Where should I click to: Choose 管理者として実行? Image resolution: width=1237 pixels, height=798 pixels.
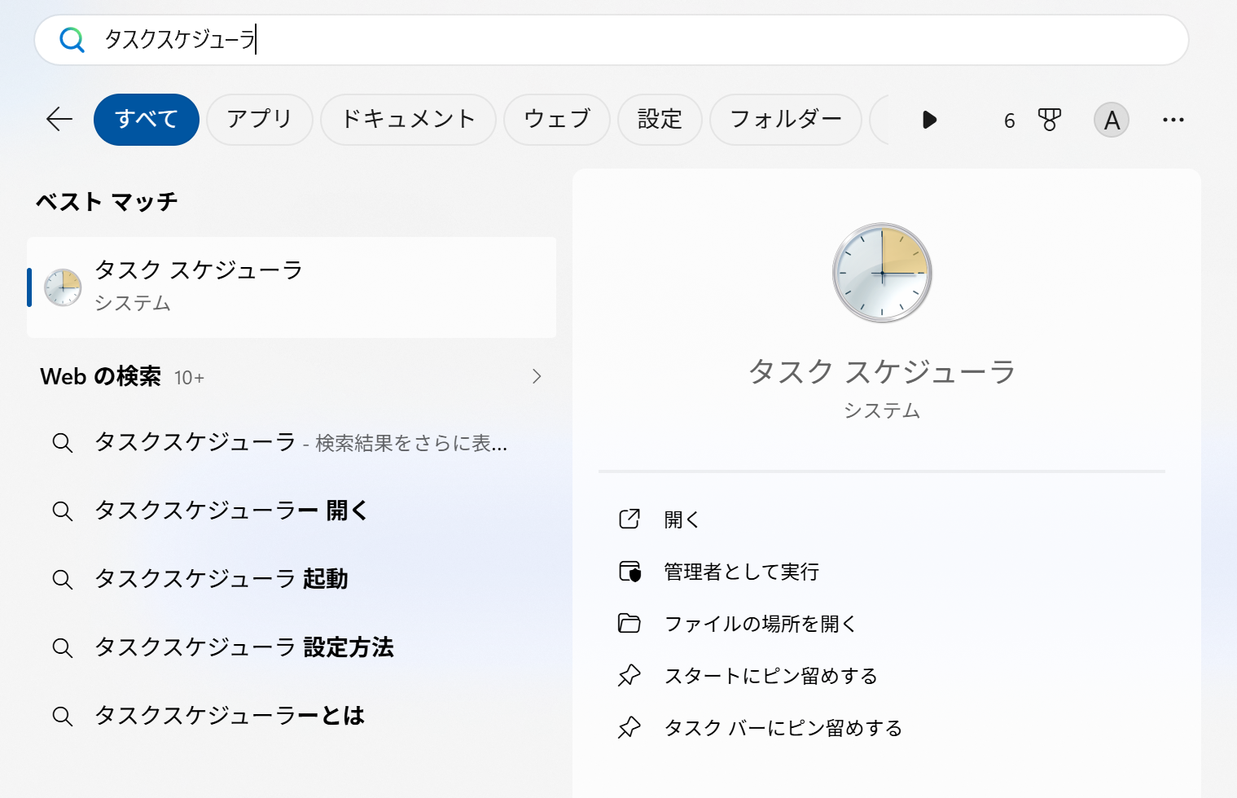(x=741, y=572)
